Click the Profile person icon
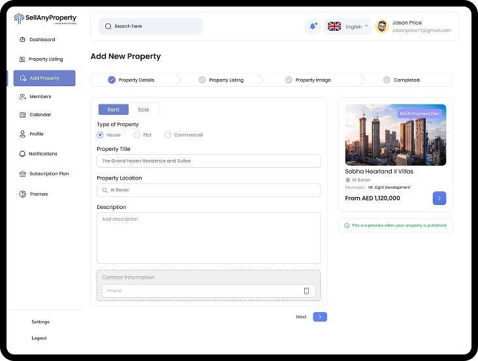 tap(23, 134)
